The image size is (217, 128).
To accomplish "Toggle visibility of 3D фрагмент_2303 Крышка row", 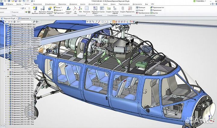I will tap(8, 56).
